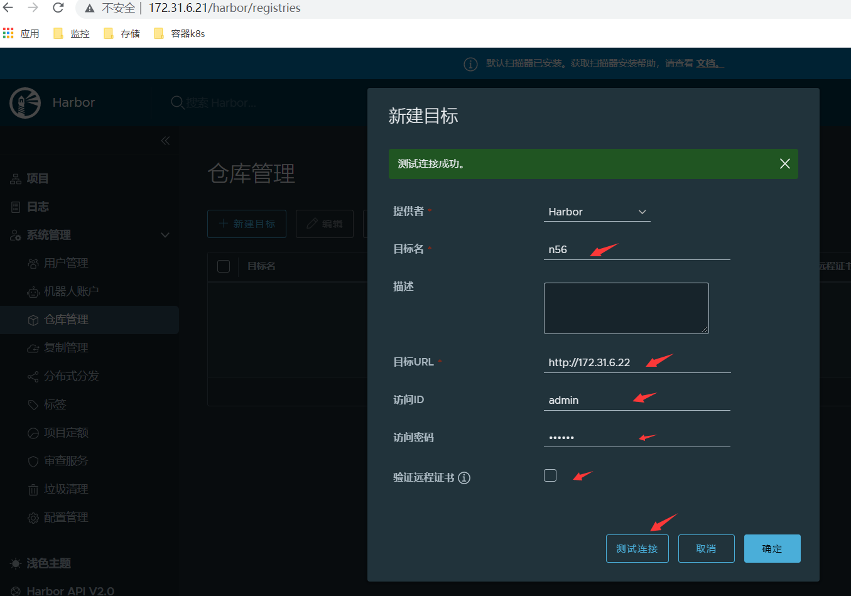851x596 pixels.
Task: Open the 提供者 Harbor dropdown
Action: pos(597,212)
